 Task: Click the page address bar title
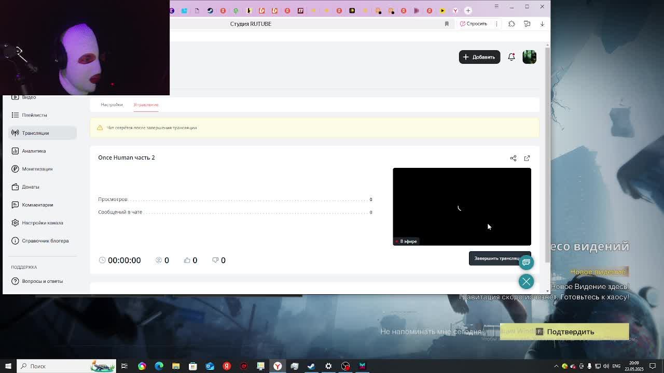(251, 24)
